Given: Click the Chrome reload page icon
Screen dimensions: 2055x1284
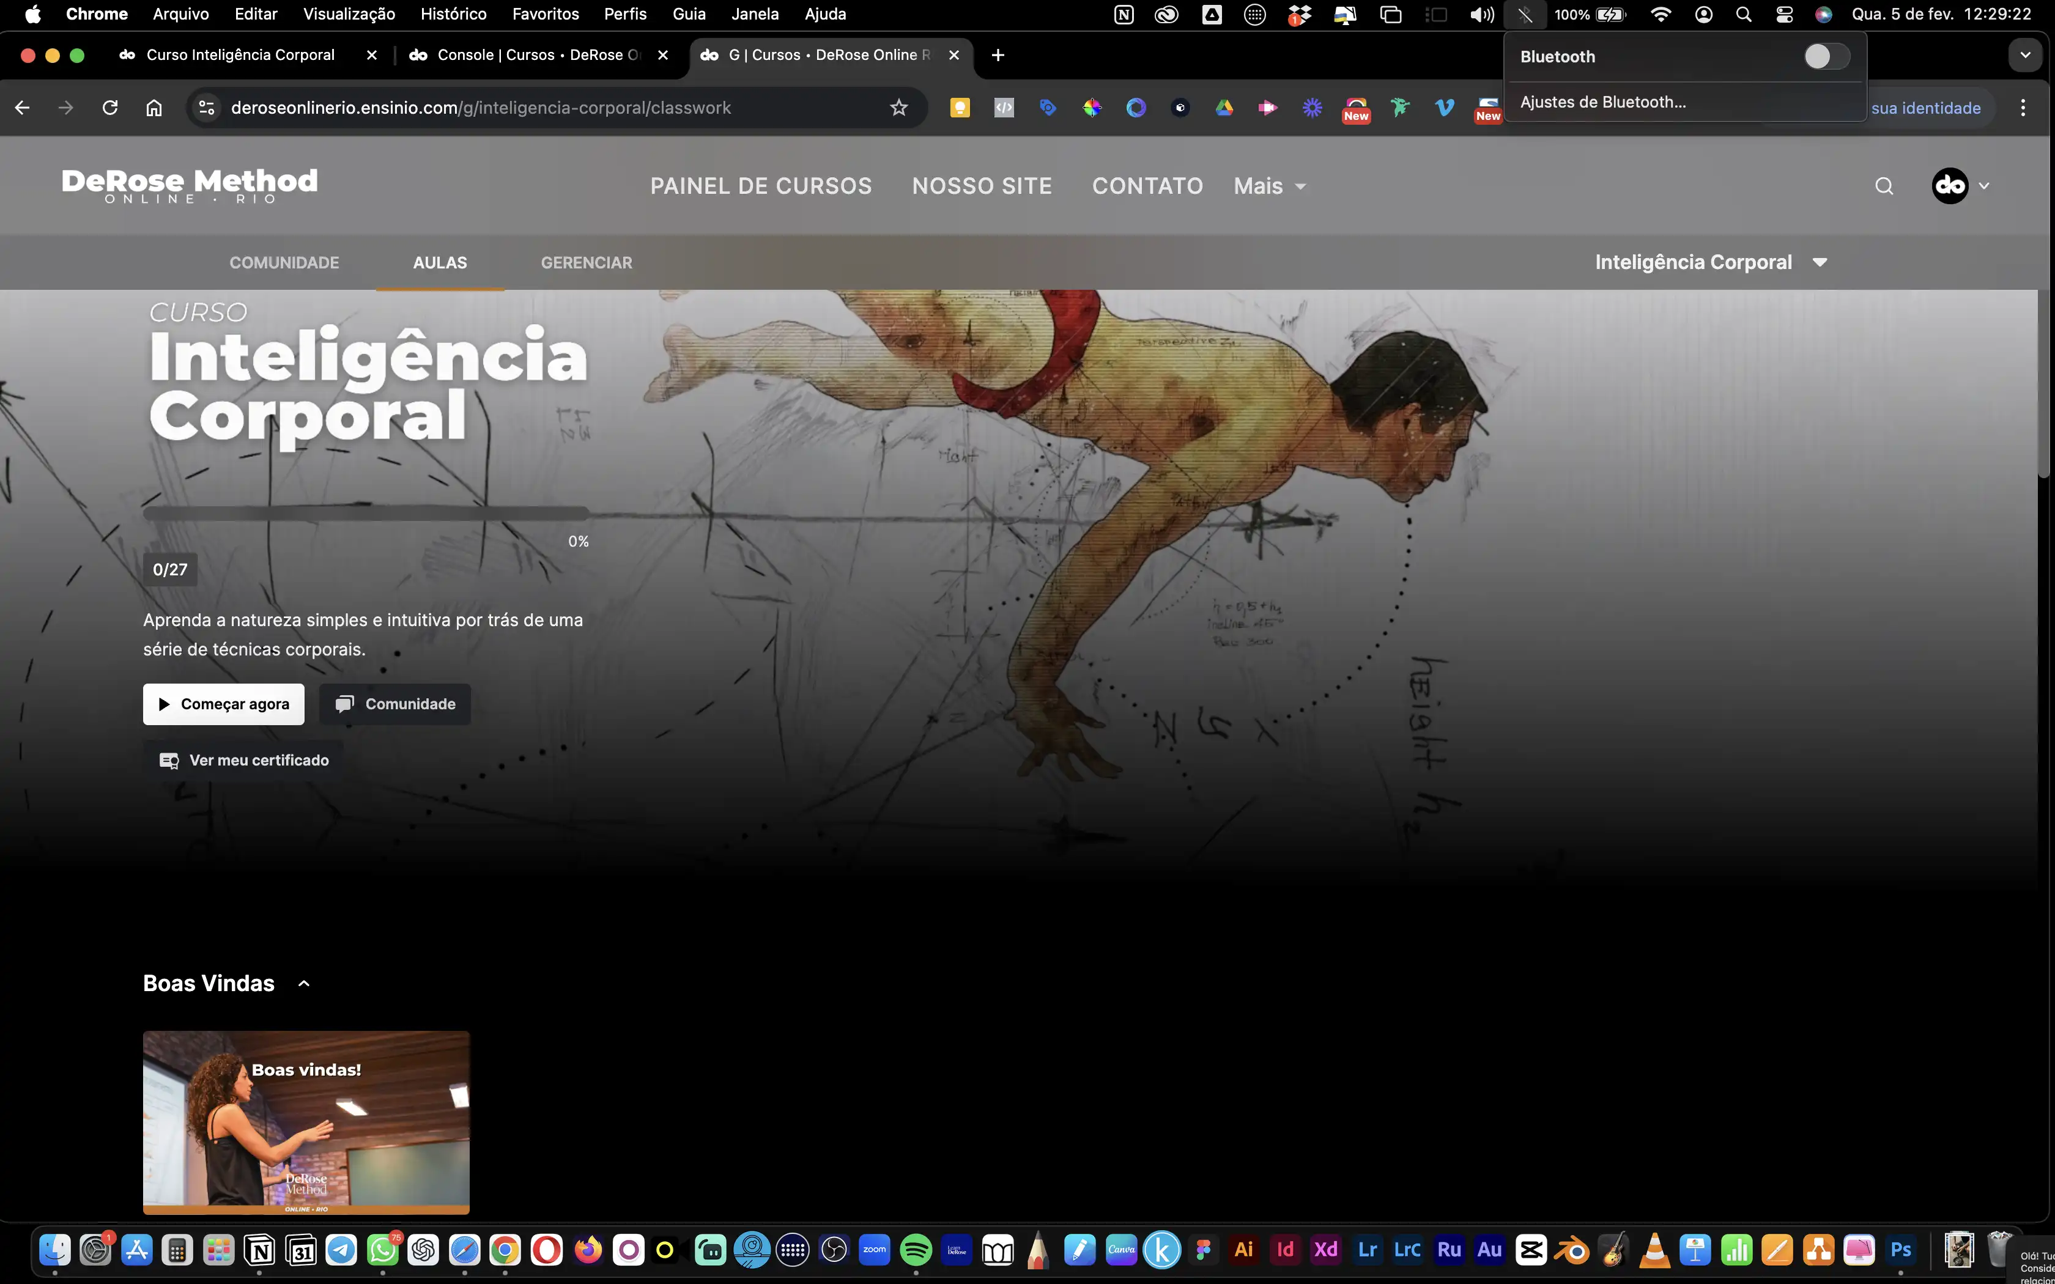Looking at the screenshot, I should click(x=109, y=108).
